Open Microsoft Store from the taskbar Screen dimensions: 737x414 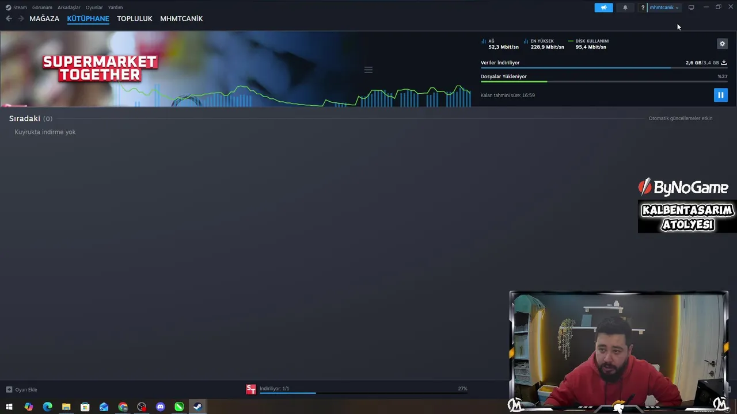85,407
